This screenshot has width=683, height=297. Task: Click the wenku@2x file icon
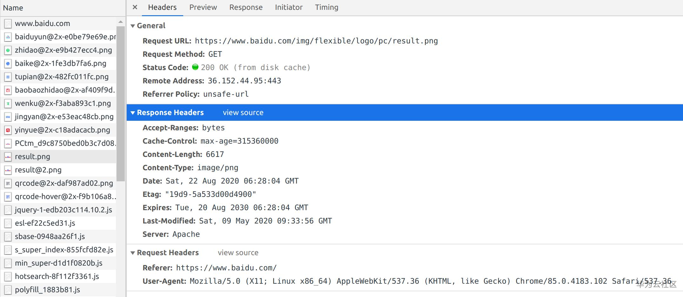coord(8,104)
